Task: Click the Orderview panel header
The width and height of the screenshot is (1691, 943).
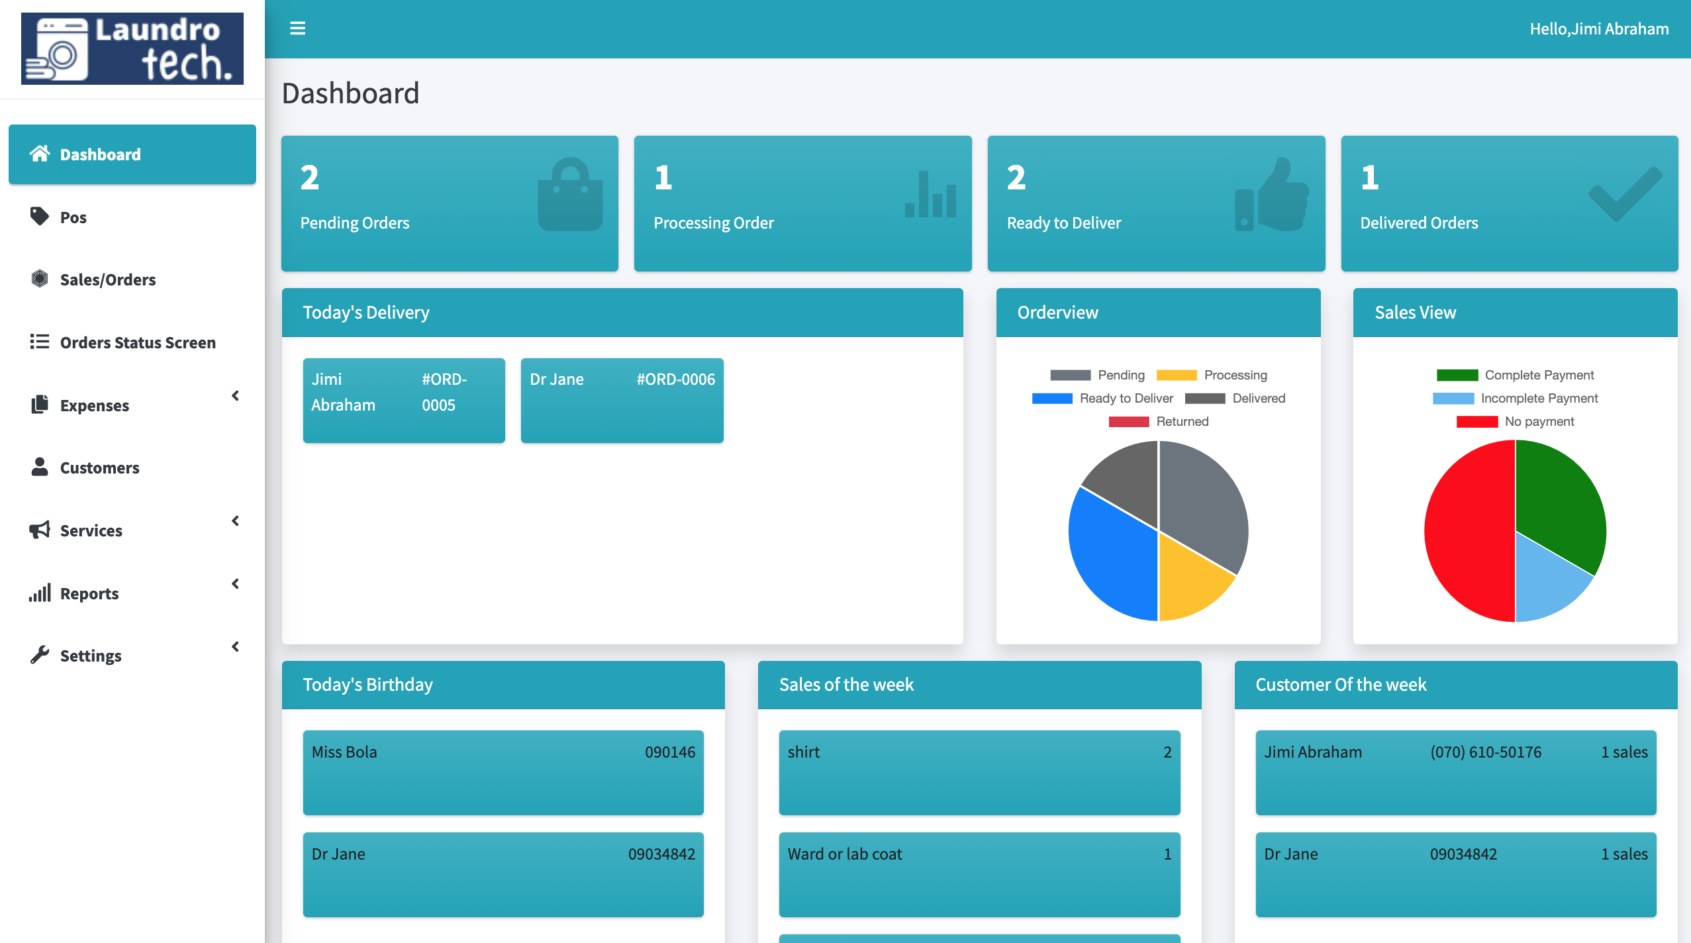Action: [x=1158, y=313]
